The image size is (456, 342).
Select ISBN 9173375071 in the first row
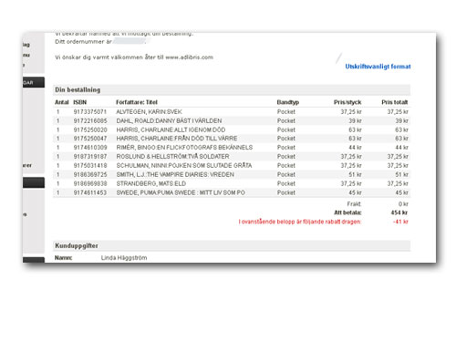(90, 111)
